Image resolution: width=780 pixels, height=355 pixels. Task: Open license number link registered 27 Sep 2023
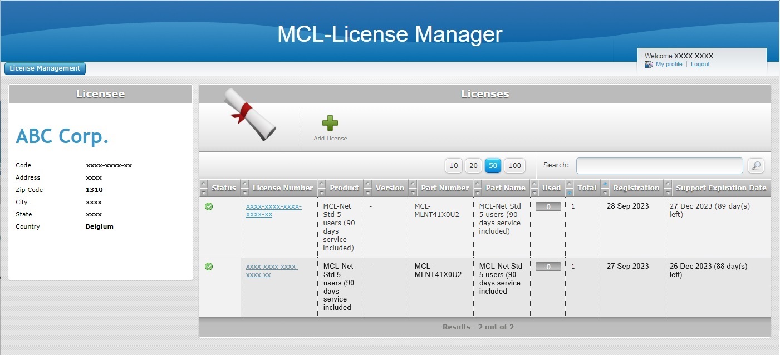pos(272,270)
